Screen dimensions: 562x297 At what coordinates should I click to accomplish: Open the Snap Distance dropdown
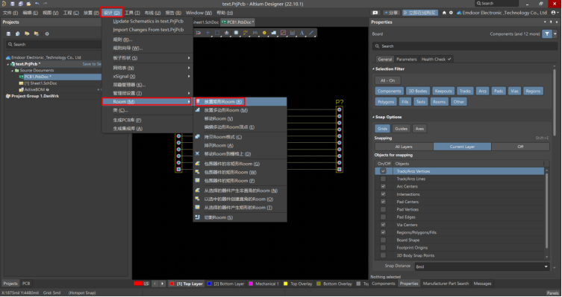(x=546, y=266)
